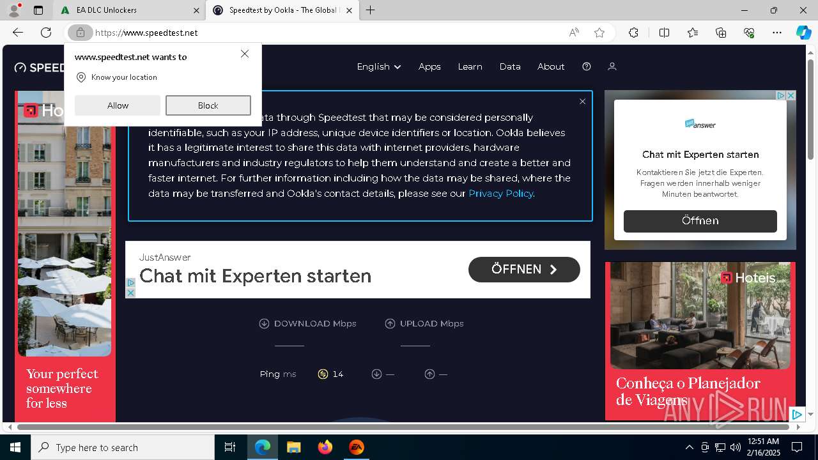The height and width of the screenshot is (460, 818).
Task: Open browser essentials icon
Action: coord(749,33)
